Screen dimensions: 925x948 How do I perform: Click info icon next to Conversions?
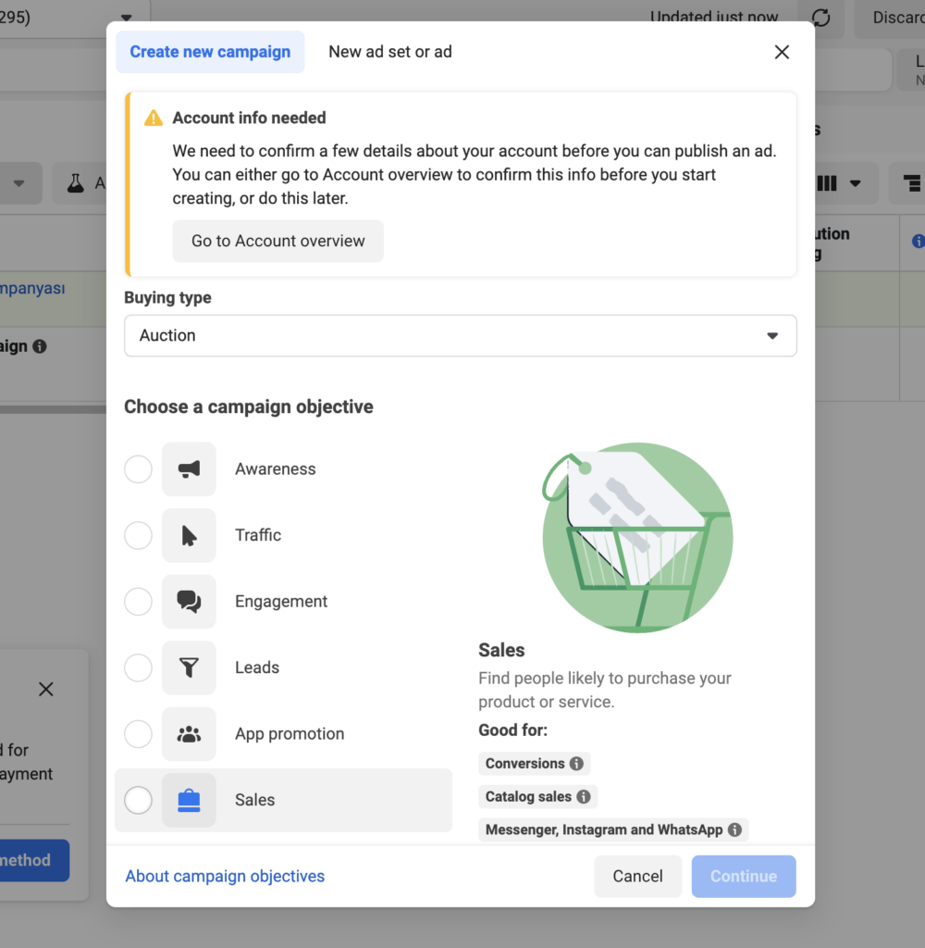point(576,764)
